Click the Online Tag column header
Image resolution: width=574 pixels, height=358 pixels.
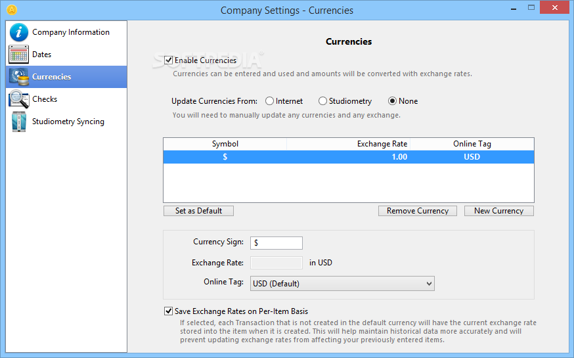point(472,144)
